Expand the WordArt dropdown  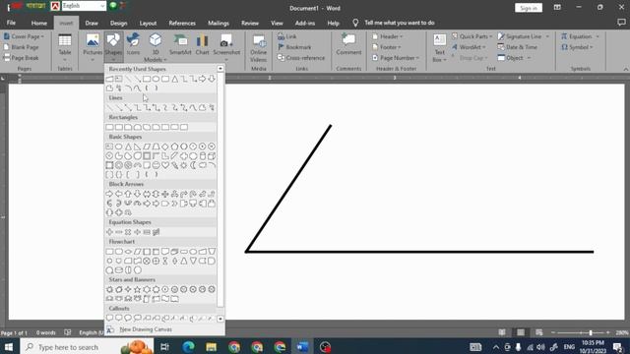click(x=469, y=47)
